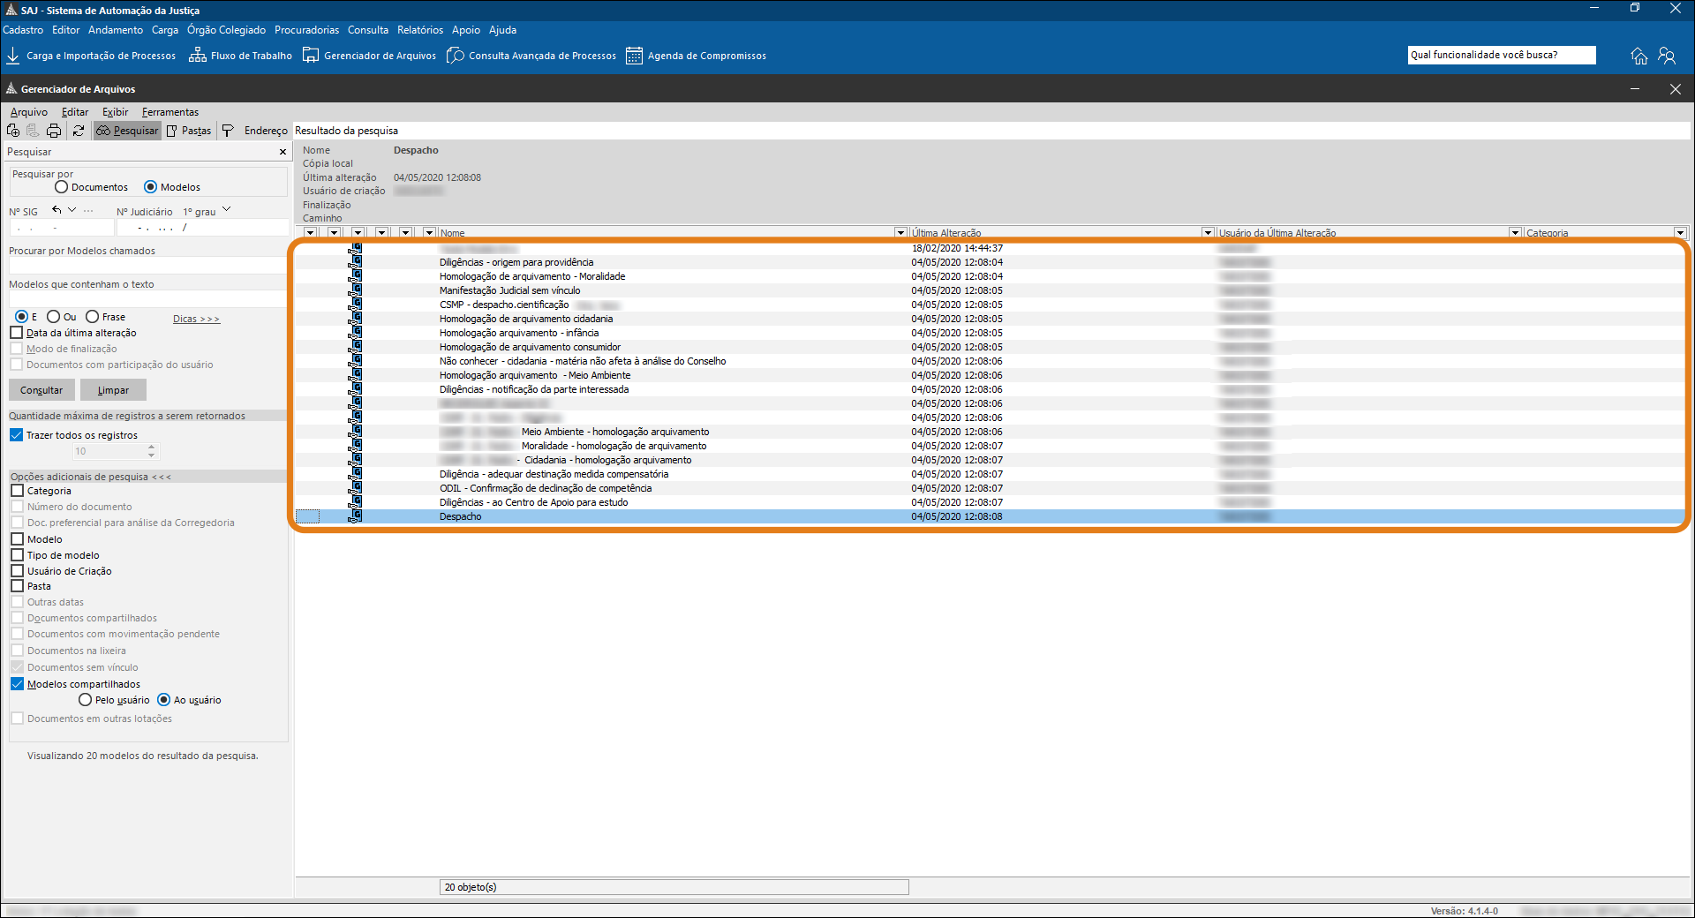Open the Pastas panel button

[189, 131]
